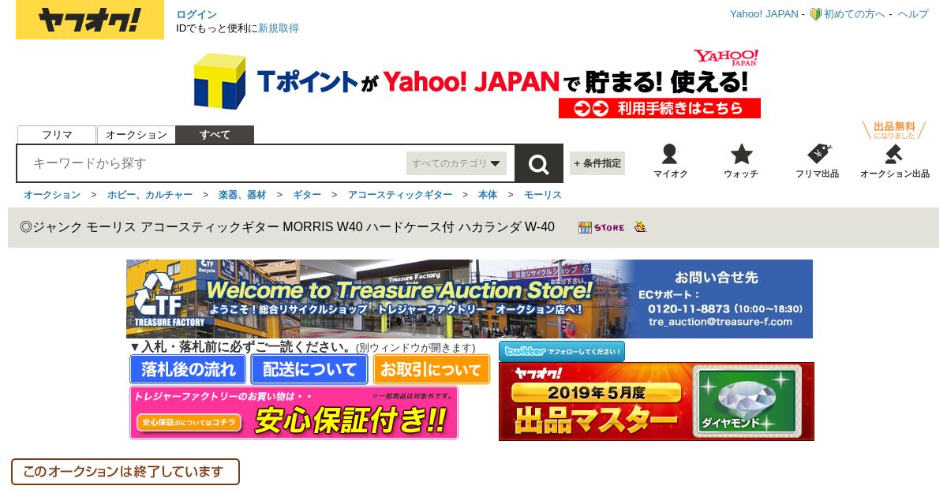Screen dimensions: 947x497
Task: Click the 初めての方へ link
Action: (x=855, y=14)
